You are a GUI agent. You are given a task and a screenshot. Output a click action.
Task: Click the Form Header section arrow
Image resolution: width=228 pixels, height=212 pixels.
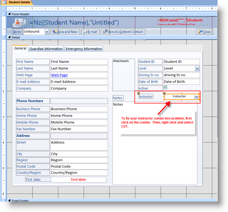click(9, 14)
